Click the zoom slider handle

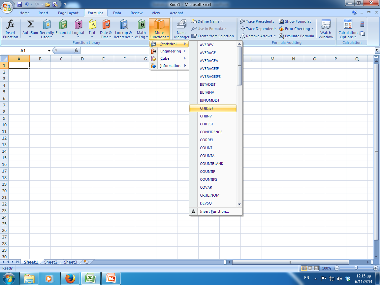[x=356, y=268]
